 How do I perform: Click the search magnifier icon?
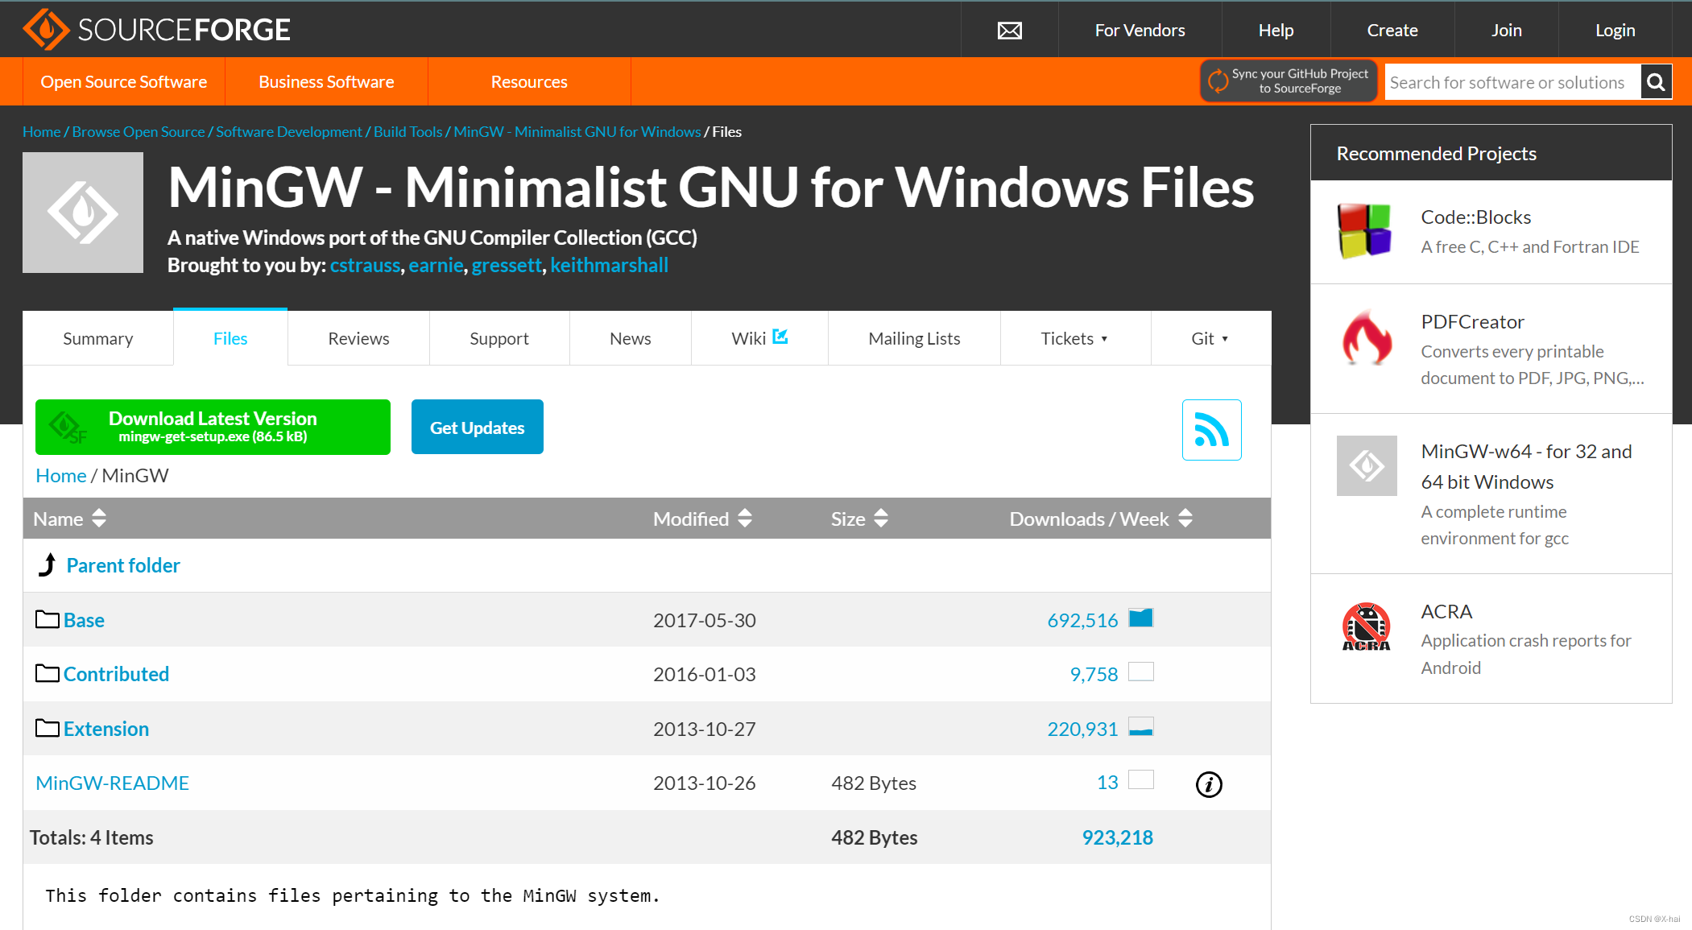click(1656, 82)
